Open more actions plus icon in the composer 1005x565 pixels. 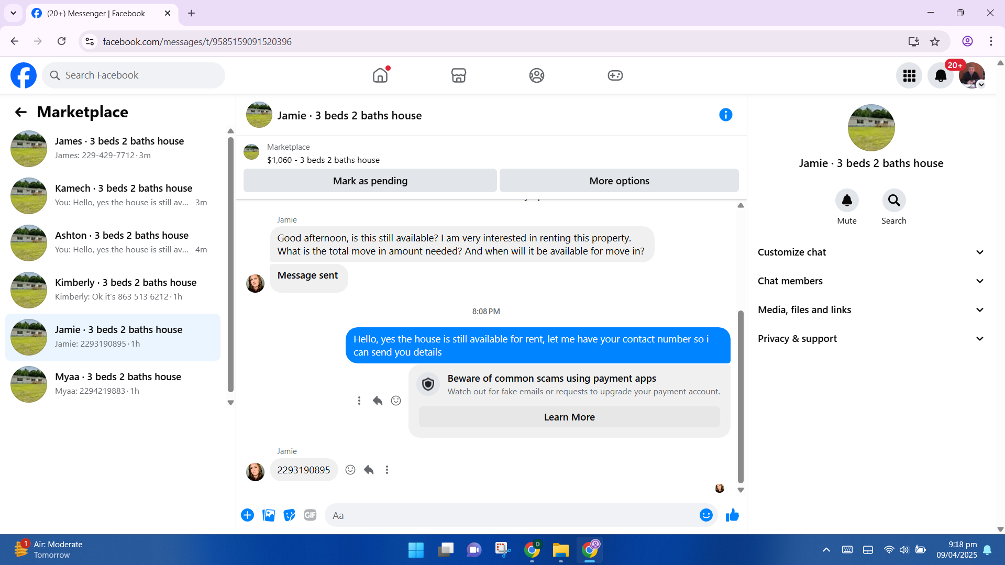click(x=247, y=515)
